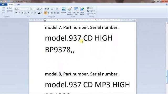
Task: Click the vertical scrollbar thumb
Action: point(167,77)
